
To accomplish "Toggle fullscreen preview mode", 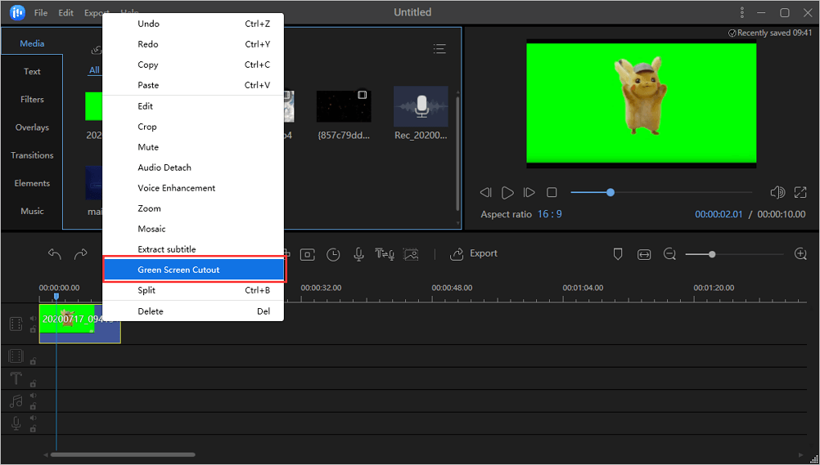I will [800, 193].
